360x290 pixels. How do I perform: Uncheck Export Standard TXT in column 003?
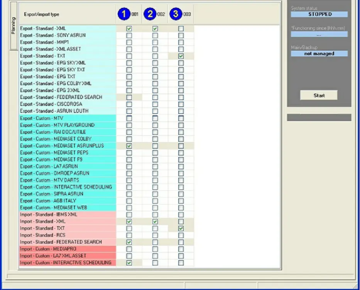pyautogui.click(x=181, y=56)
